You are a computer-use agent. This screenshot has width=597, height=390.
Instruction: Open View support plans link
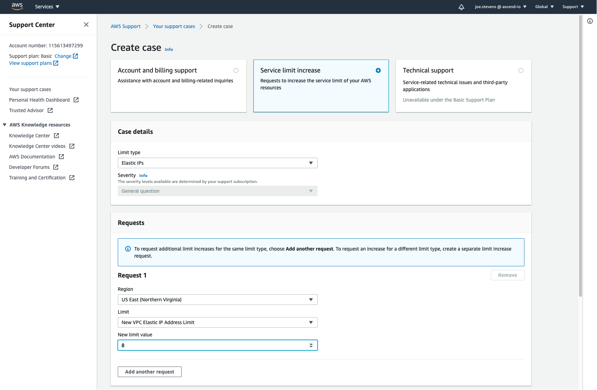30,63
